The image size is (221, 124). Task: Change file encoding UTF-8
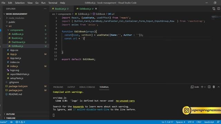[191, 122]
